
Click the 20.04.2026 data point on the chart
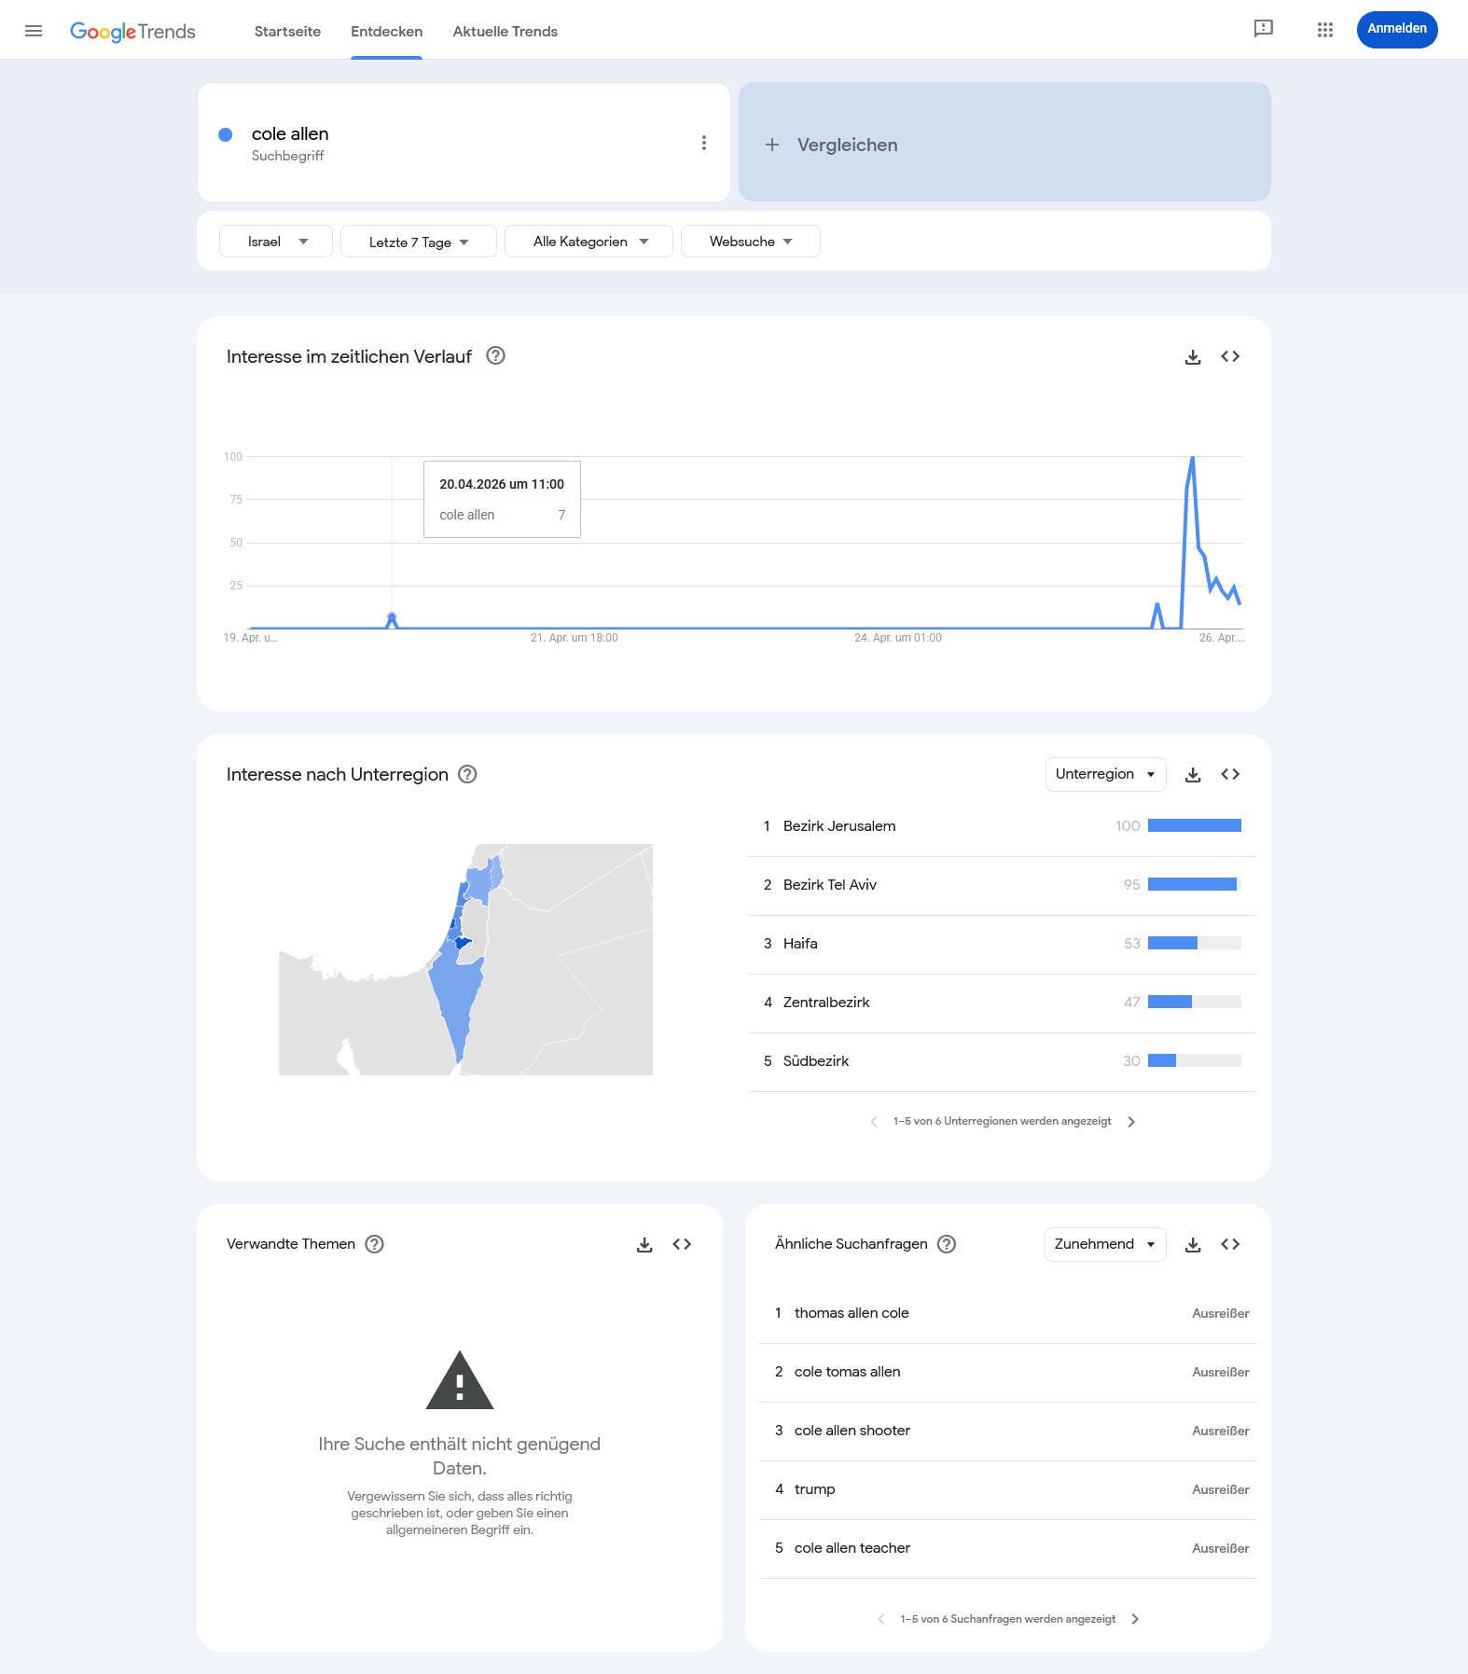click(392, 617)
